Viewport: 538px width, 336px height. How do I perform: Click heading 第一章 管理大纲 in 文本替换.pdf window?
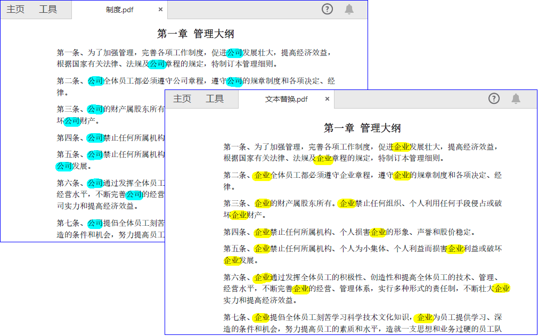pos(362,128)
